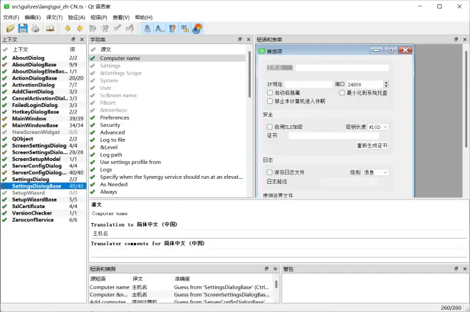This screenshot has width=470, height=312.
Task: Select the MainWindowBase context row
Action: coord(43,125)
